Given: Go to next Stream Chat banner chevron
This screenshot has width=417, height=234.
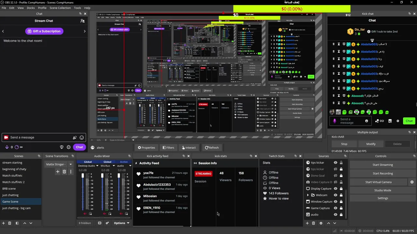Looking at the screenshot, I should click(x=85, y=31).
